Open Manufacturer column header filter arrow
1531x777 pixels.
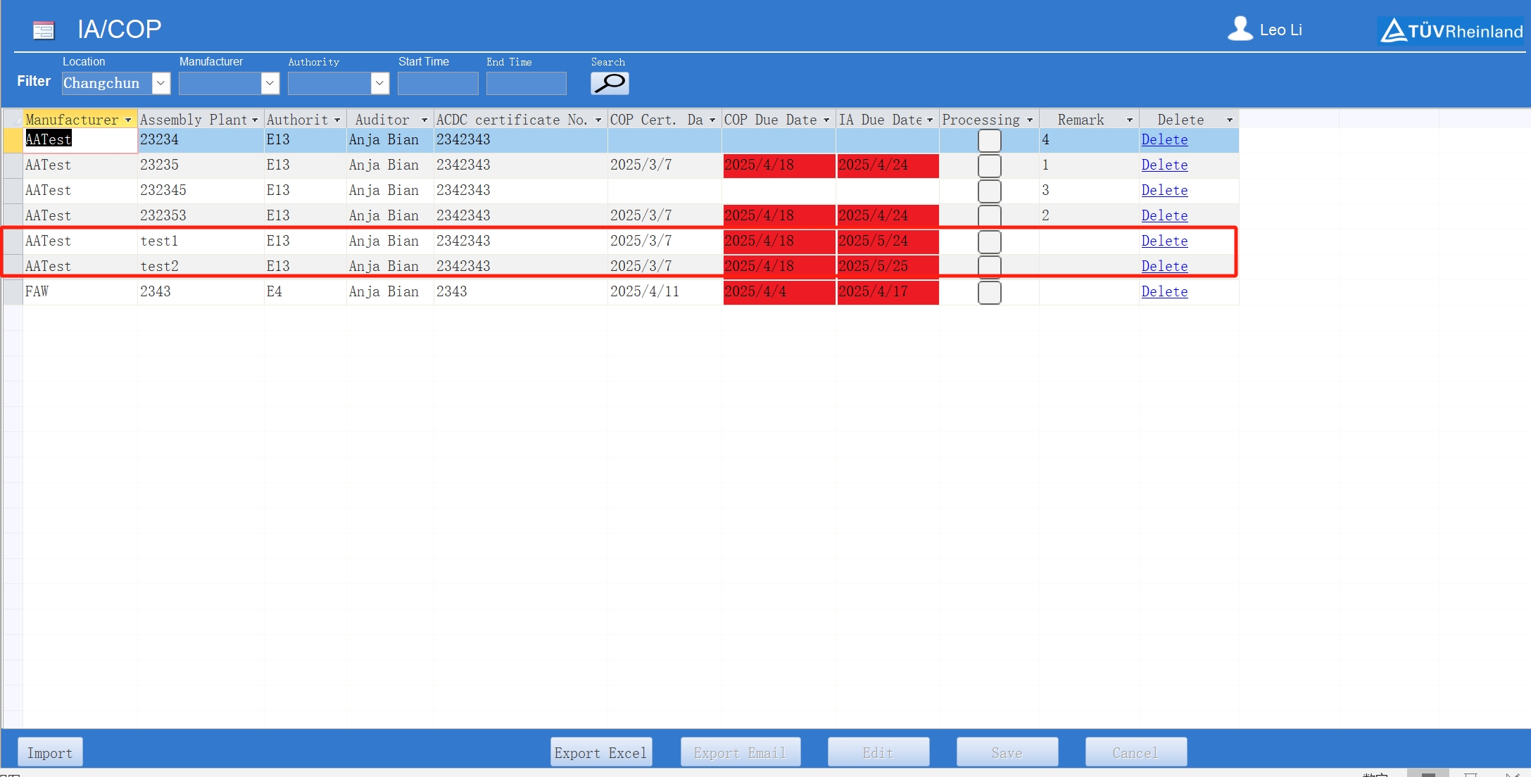128,120
